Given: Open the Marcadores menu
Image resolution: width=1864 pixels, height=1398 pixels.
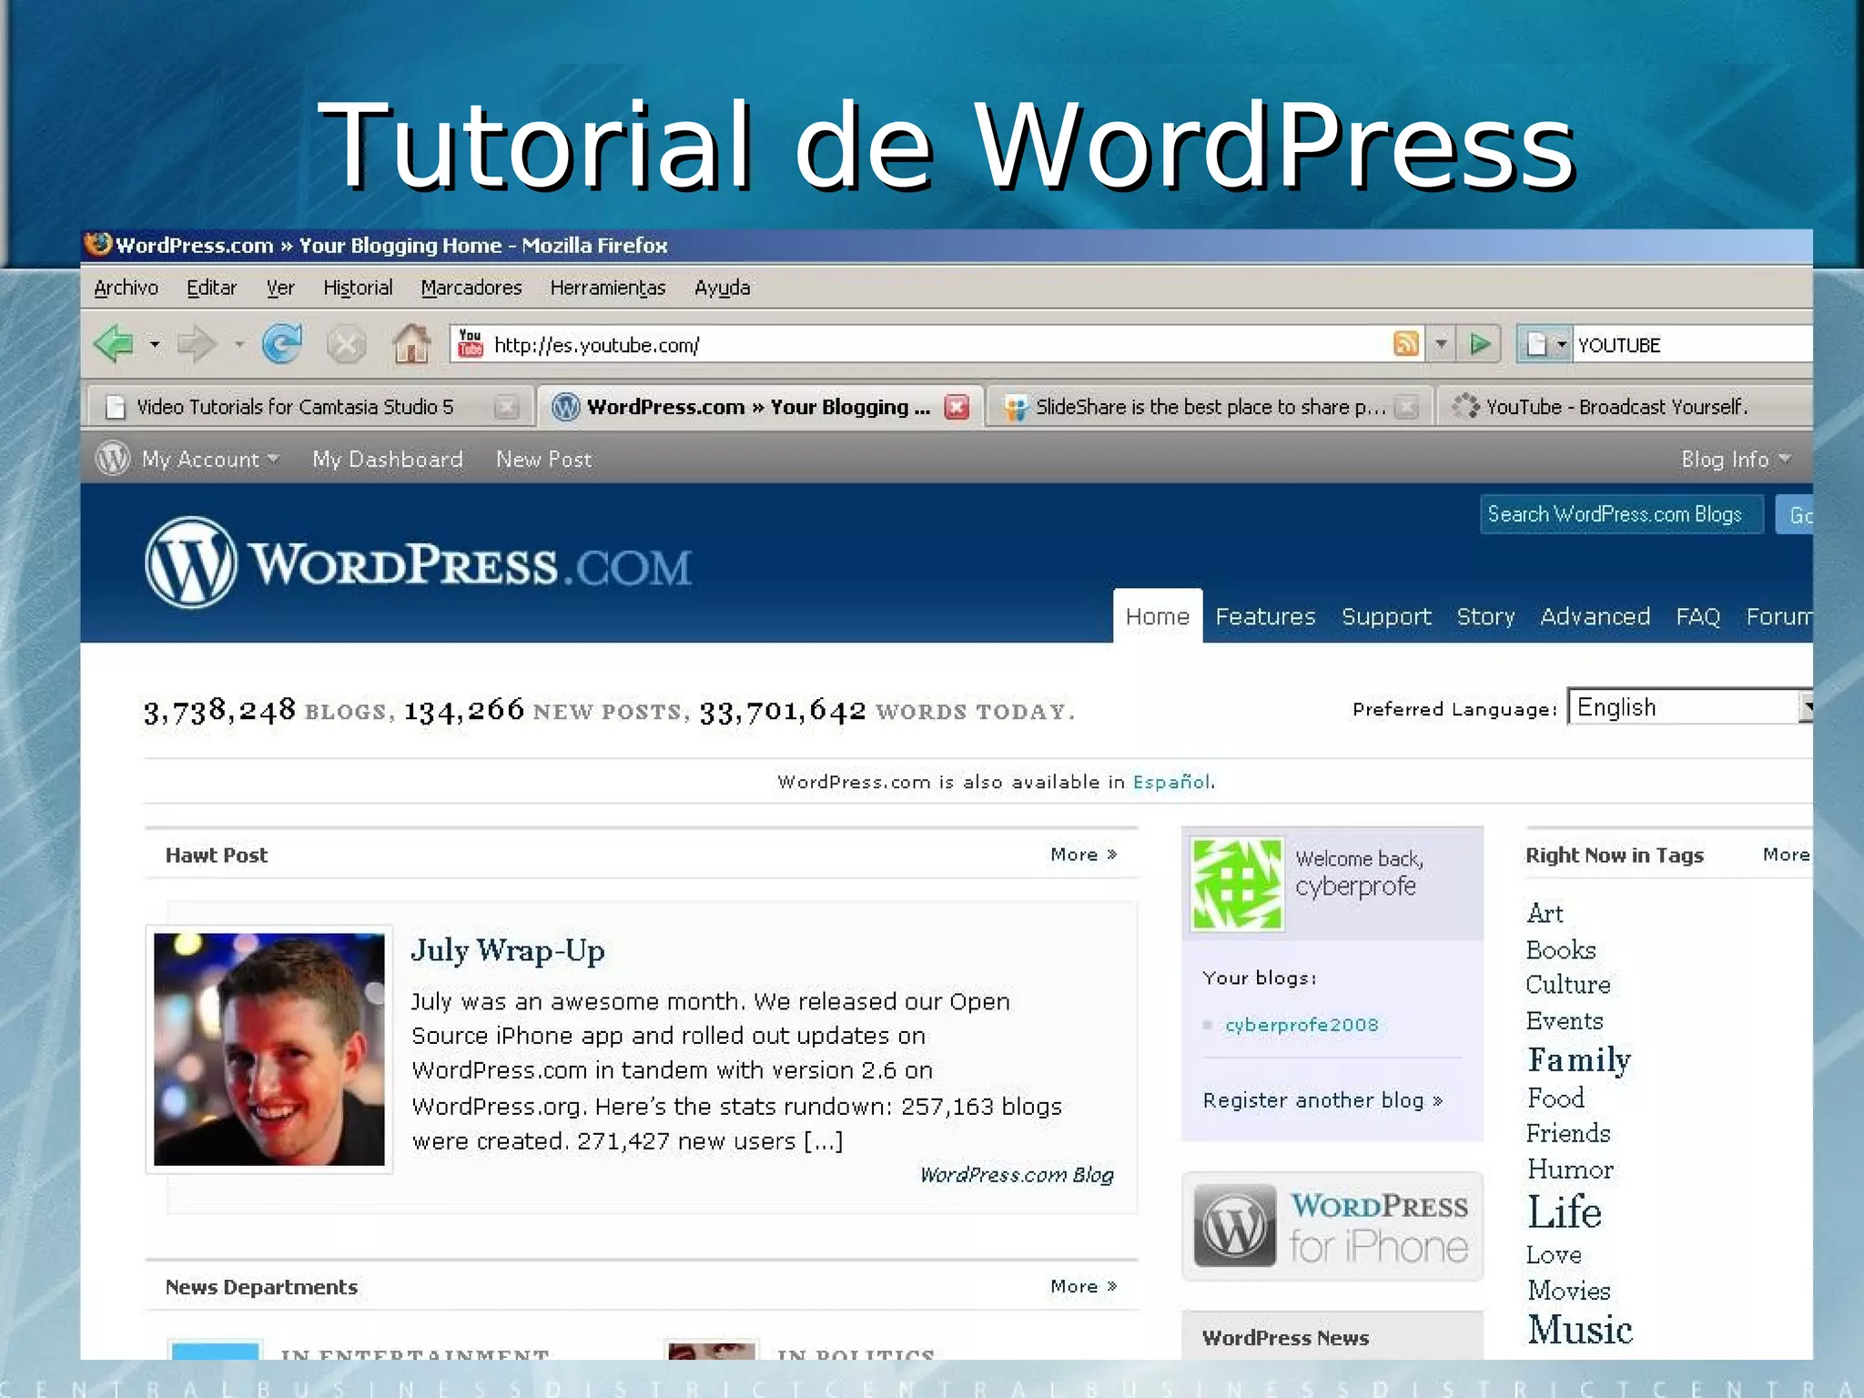Looking at the screenshot, I should coord(471,288).
